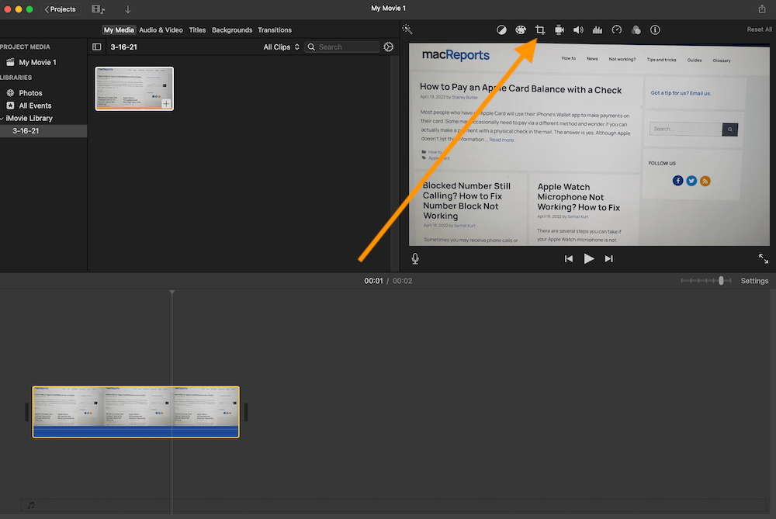Toggle the media browser view icon

[x=98, y=9]
